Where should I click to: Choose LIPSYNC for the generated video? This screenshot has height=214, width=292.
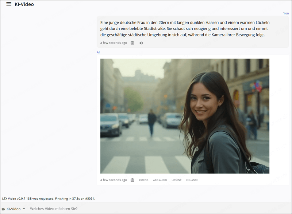click(176, 180)
